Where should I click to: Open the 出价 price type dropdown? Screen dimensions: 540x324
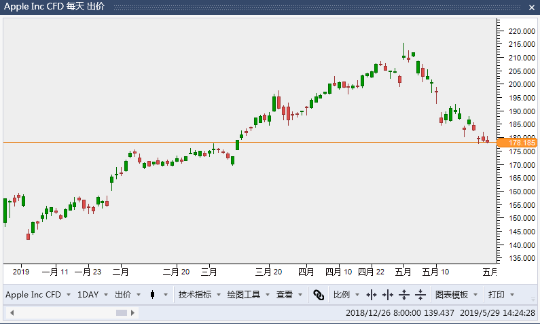coord(139,295)
